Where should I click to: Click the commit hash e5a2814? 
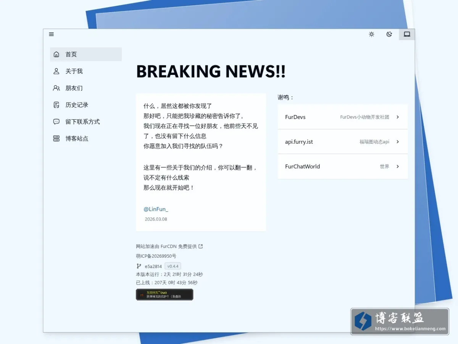click(153, 266)
